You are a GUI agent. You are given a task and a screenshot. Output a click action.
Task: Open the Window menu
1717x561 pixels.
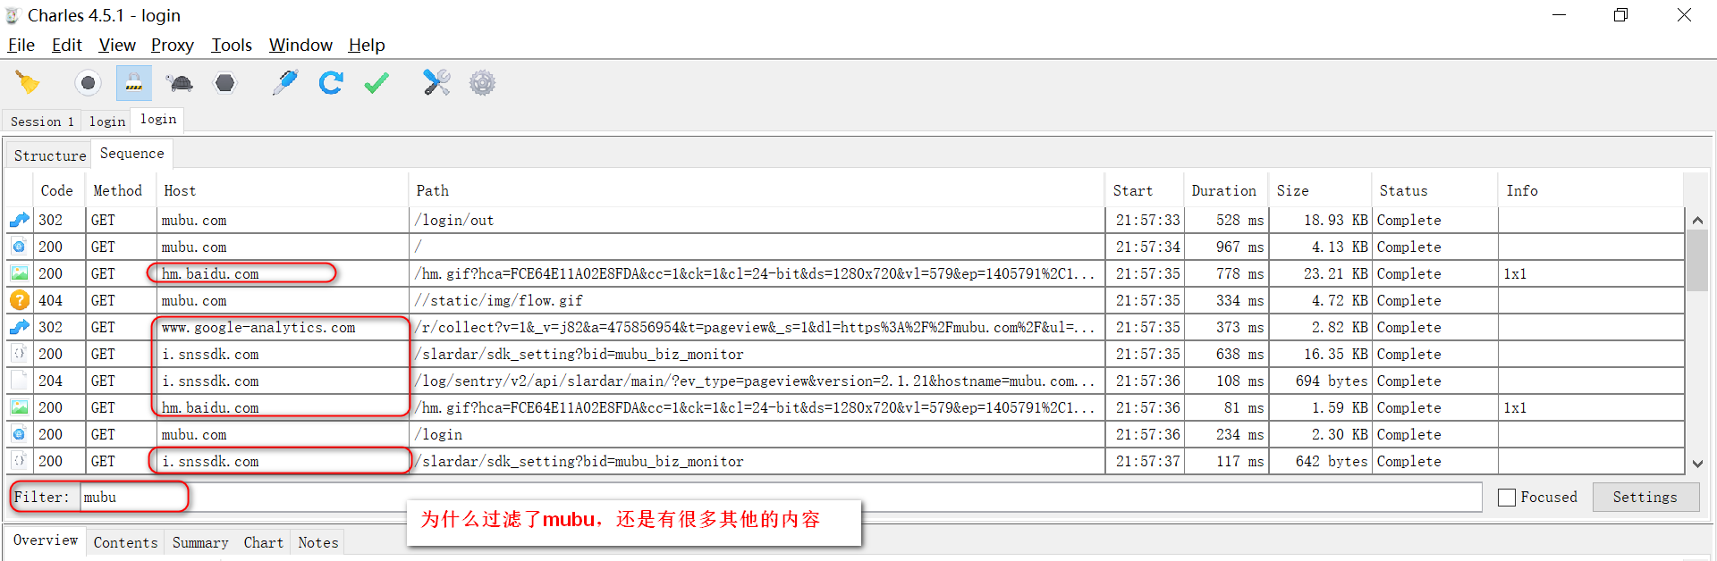click(x=300, y=45)
